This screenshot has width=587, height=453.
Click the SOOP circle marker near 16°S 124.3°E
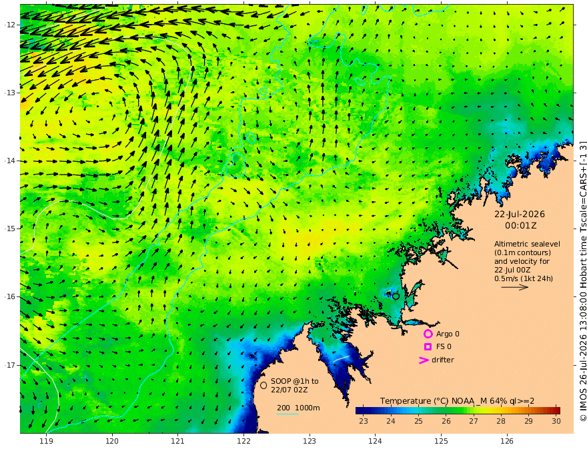point(396,296)
